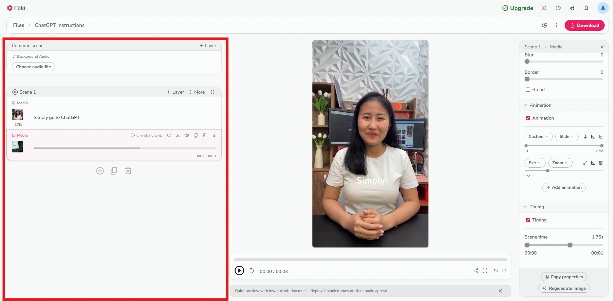This screenshot has width=613, height=301.
Task: Click Choose audio file button
Action: pos(34,67)
